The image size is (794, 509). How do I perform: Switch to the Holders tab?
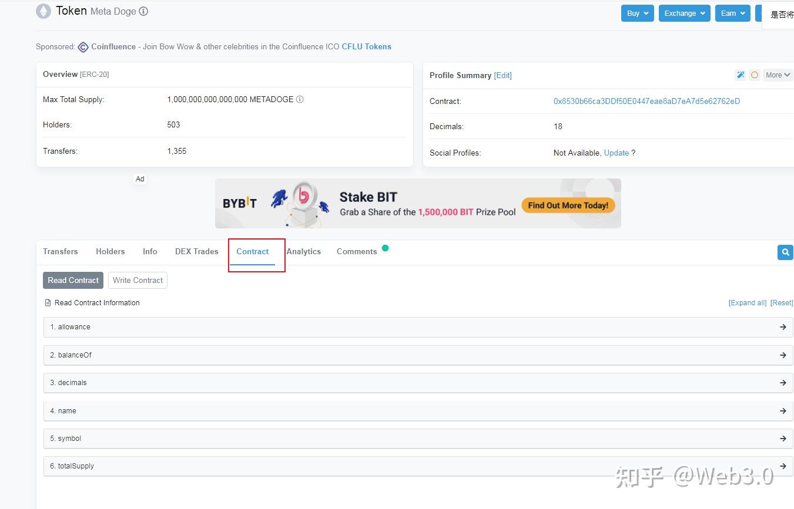(110, 251)
